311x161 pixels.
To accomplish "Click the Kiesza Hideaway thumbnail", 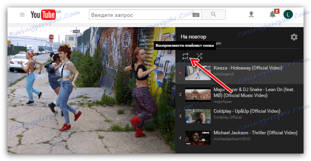I will point(198,73).
